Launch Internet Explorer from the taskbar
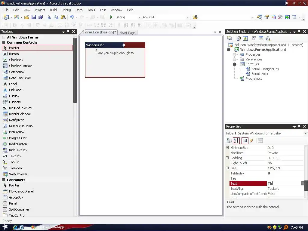 click(15, 227)
